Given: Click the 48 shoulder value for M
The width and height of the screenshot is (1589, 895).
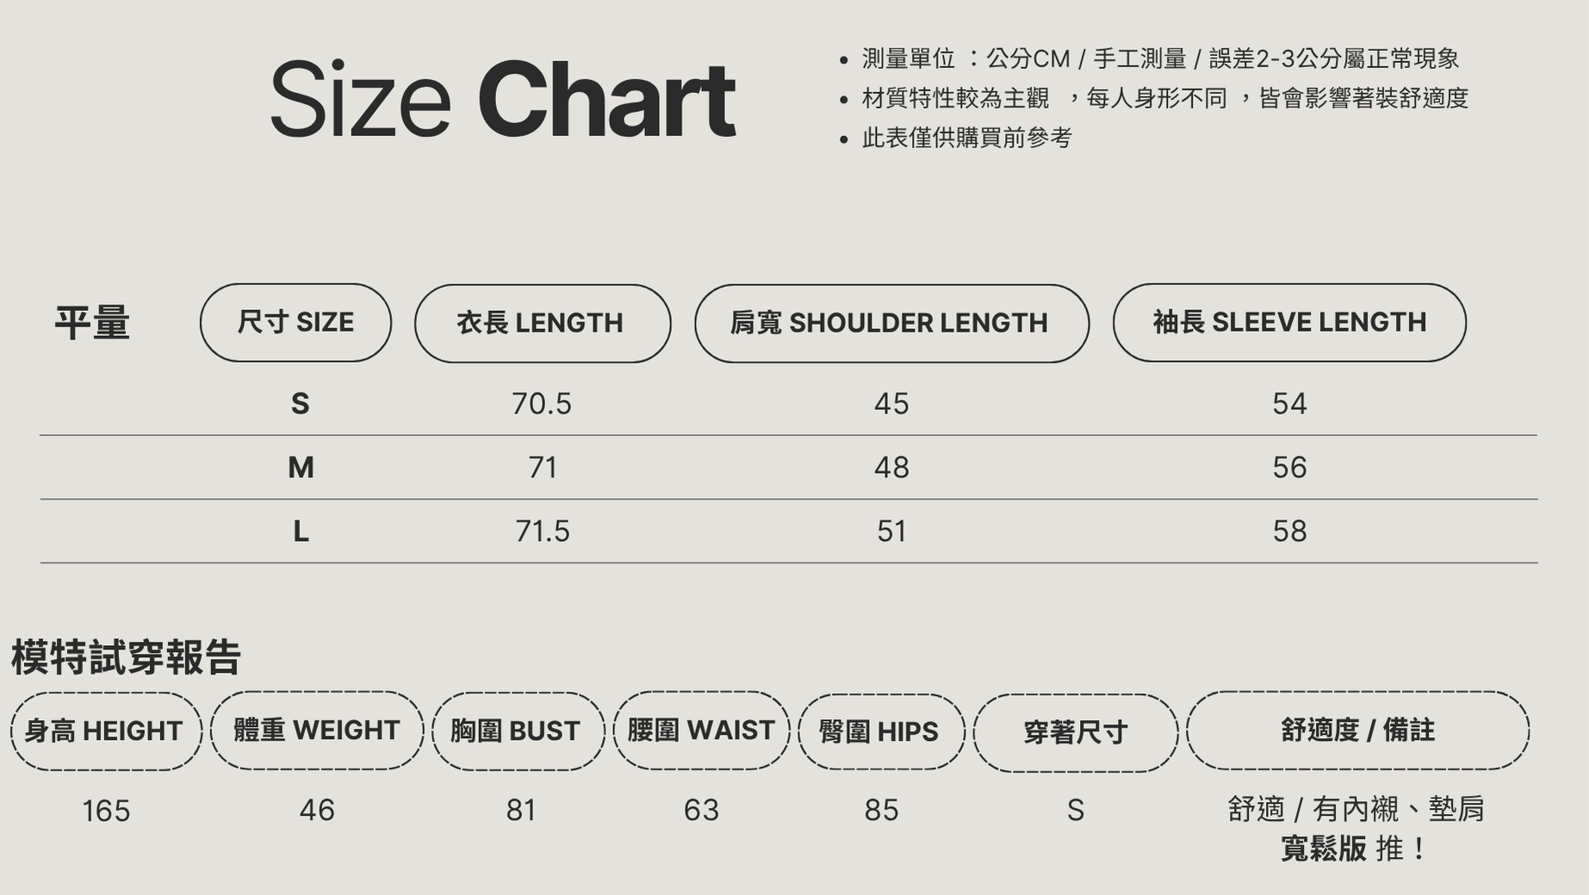Looking at the screenshot, I should coord(891,468).
